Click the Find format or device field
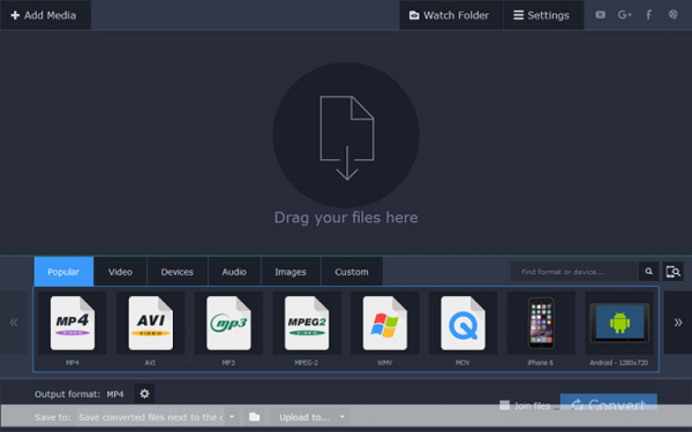Image resolution: width=692 pixels, height=432 pixels. tap(573, 272)
